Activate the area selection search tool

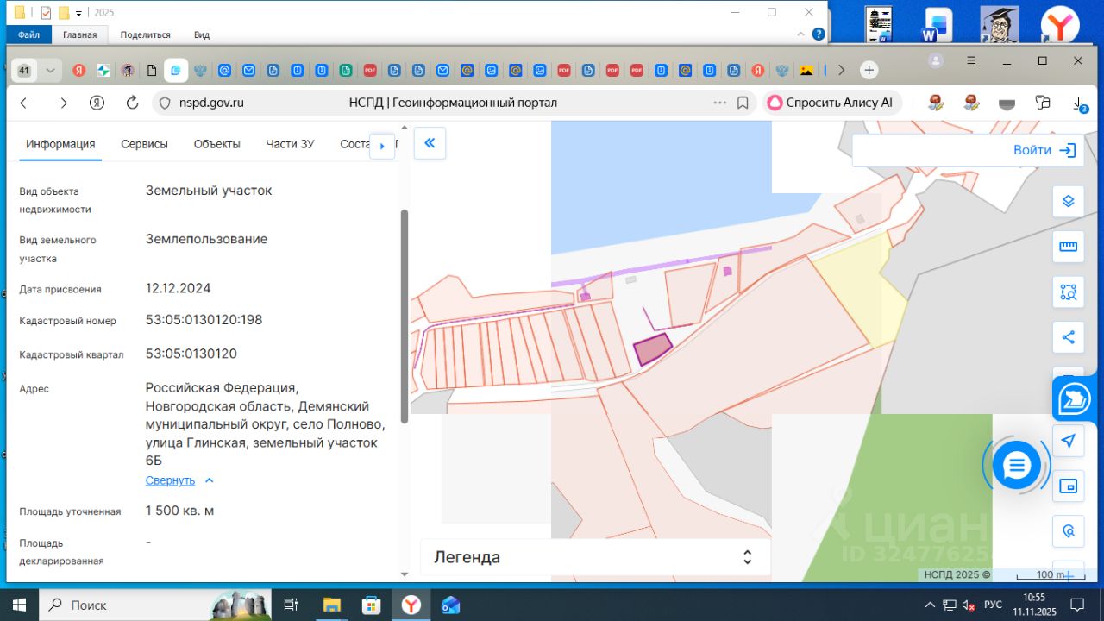click(x=1068, y=292)
